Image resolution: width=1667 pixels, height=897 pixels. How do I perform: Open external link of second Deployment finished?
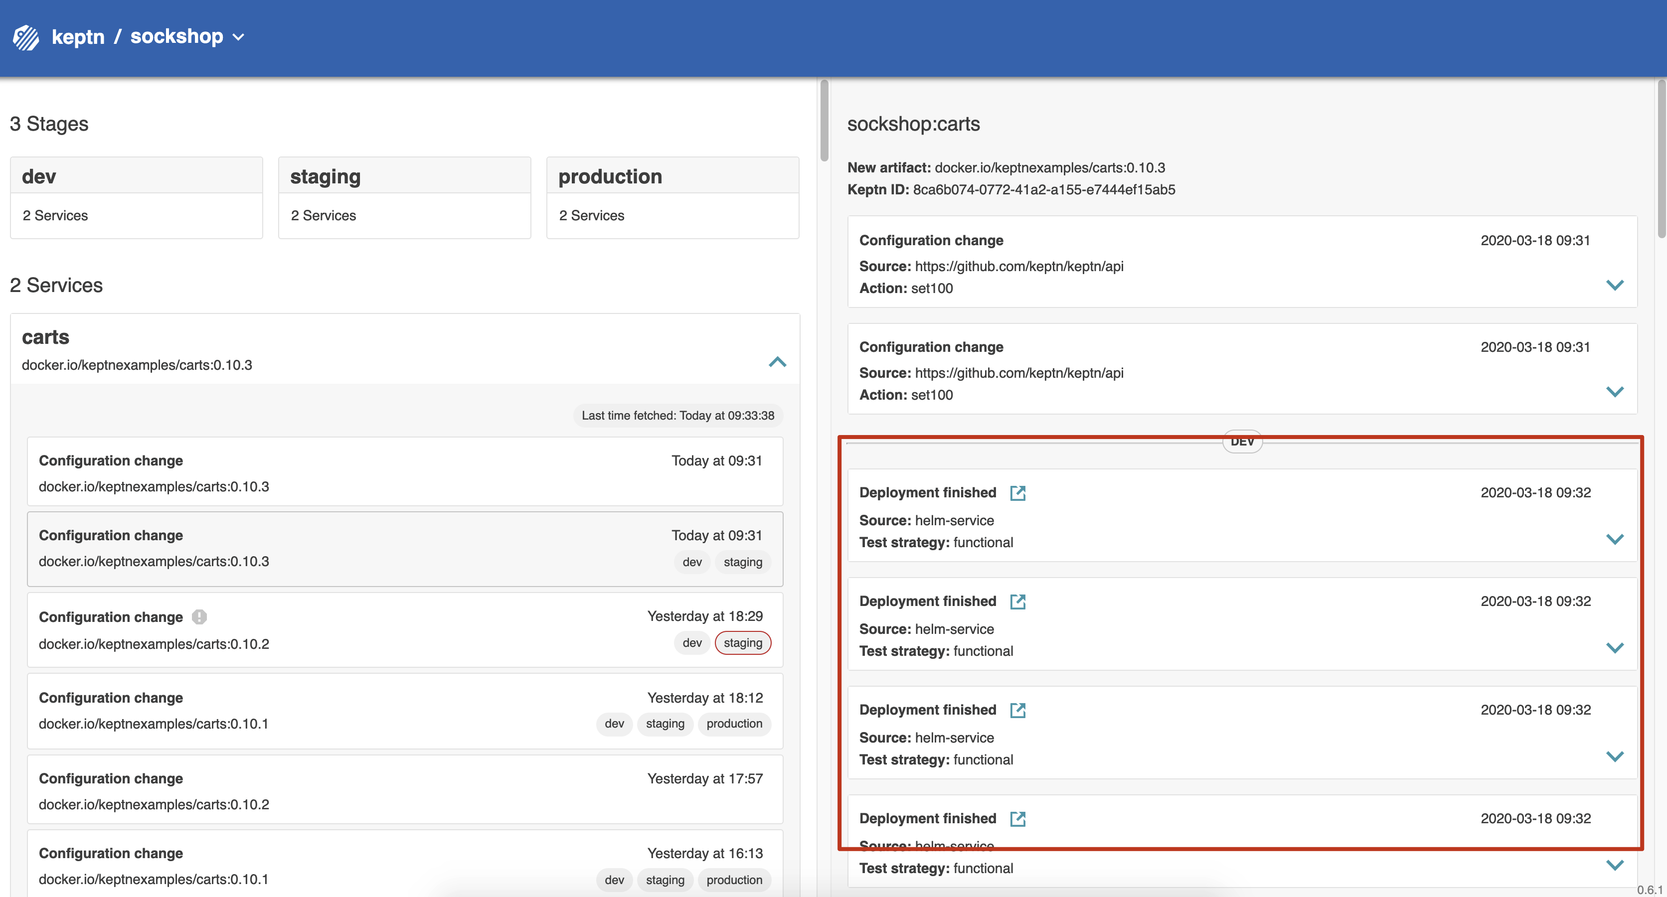(x=1017, y=601)
